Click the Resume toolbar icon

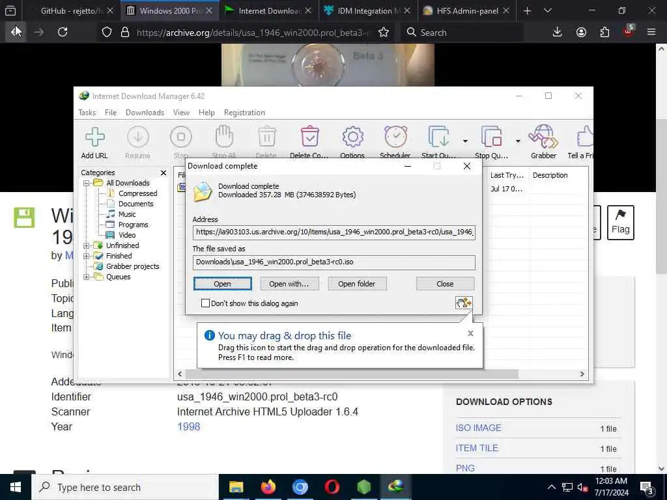(138, 143)
